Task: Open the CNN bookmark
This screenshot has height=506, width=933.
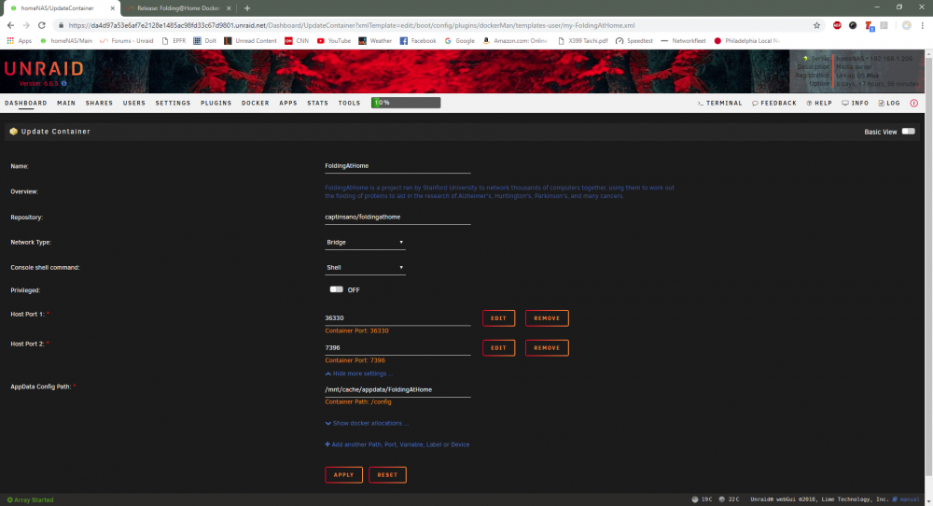Action: pyautogui.click(x=297, y=40)
